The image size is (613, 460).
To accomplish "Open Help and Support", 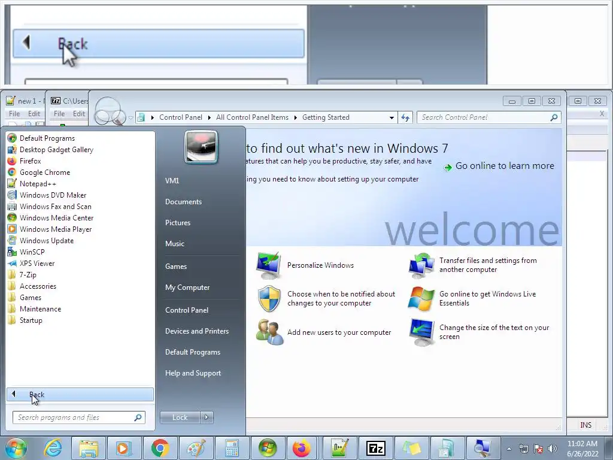I will [193, 373].
